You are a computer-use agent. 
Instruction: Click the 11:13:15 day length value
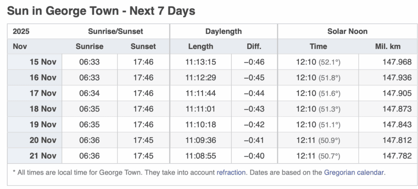click(200, 62)
